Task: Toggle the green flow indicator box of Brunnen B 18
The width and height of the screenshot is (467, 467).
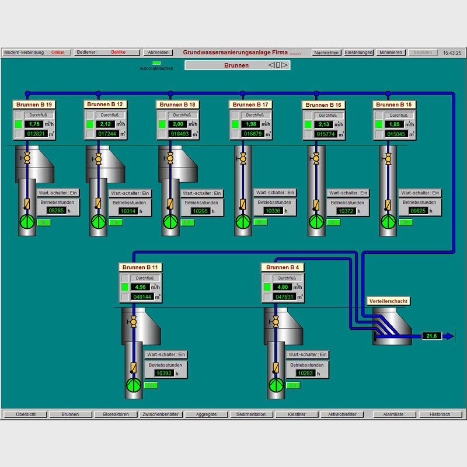Action: click(162, 124)
